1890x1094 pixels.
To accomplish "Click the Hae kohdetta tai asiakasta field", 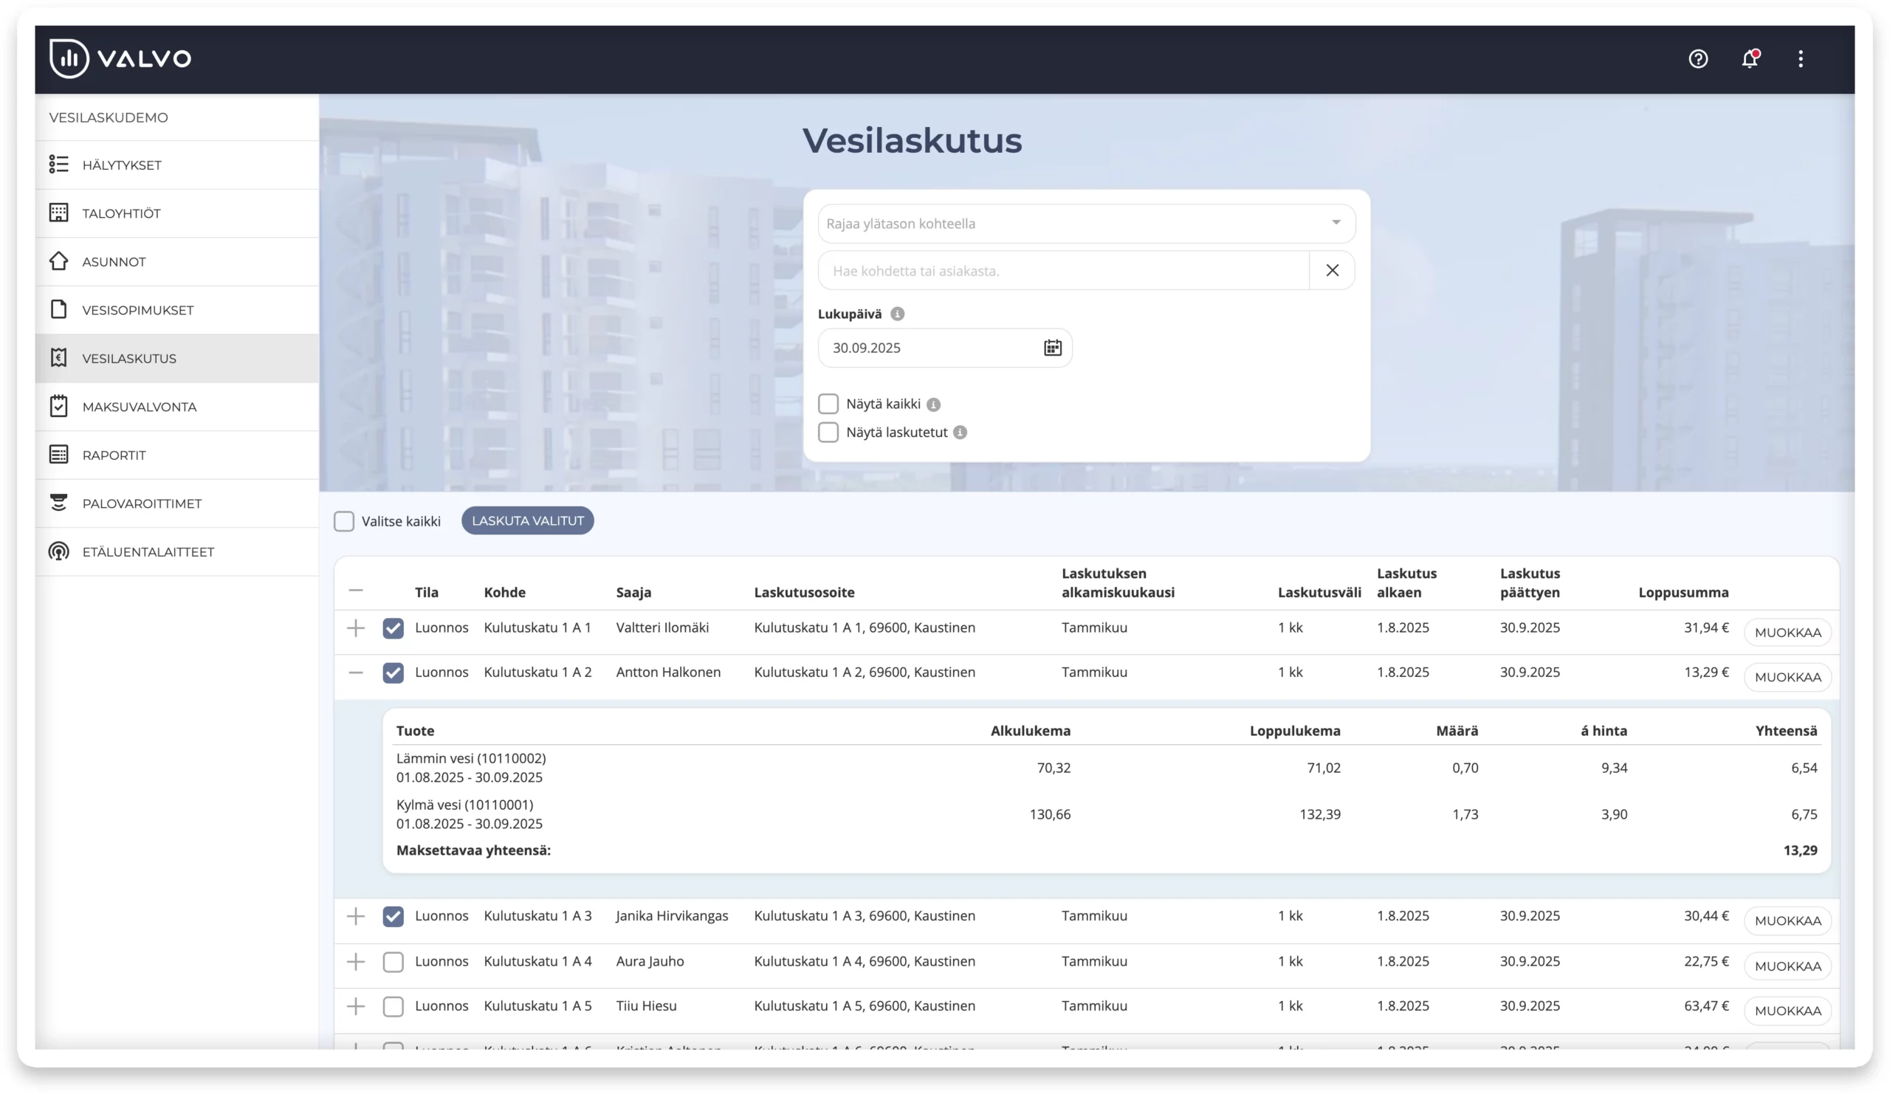I will click(x=1064, y=271).
